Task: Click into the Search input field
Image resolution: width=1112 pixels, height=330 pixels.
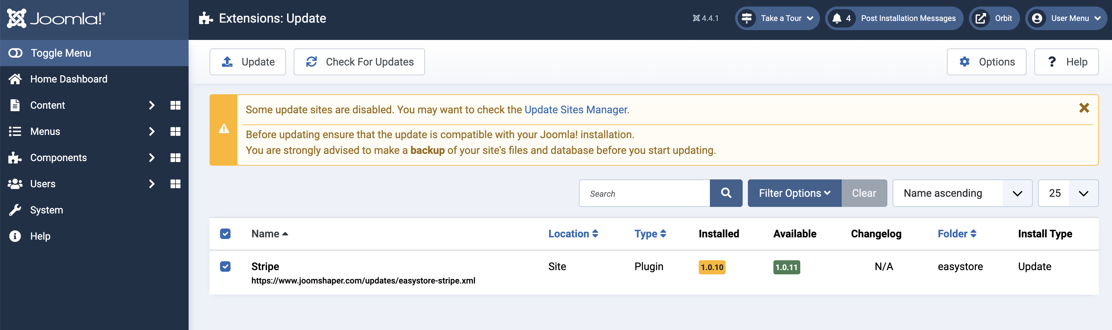Action: coord(644,193)
